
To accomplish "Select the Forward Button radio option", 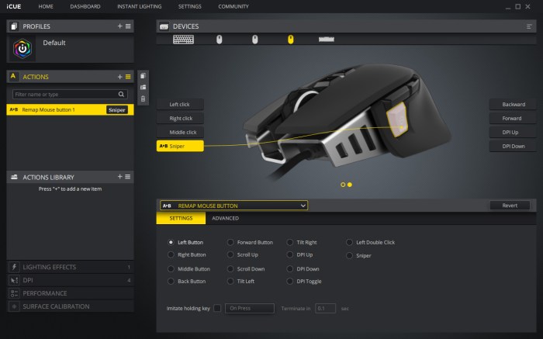I will pyautogui.click(x=230, y=242).
